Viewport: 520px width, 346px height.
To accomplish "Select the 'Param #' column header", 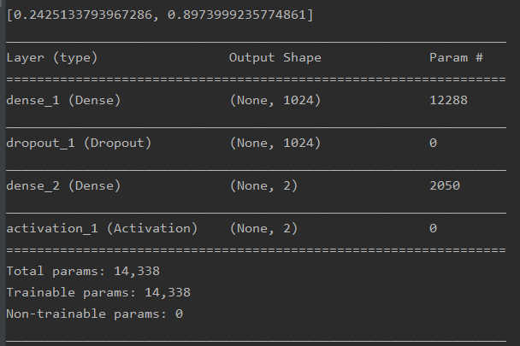I will [456, 58].
